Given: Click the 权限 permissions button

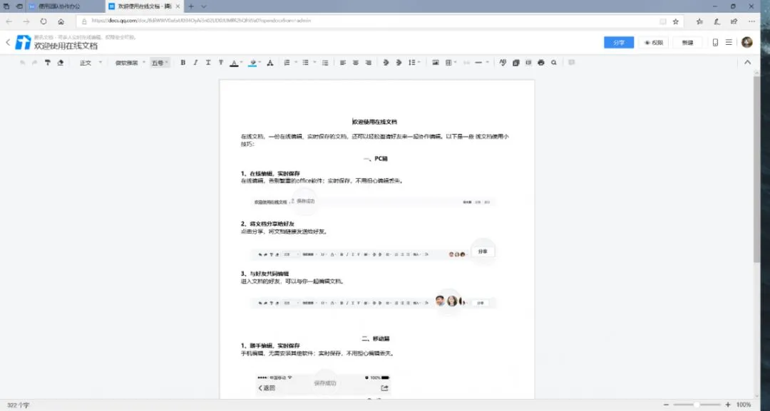Looking at the screenshot, I should (x=654, y=43).
